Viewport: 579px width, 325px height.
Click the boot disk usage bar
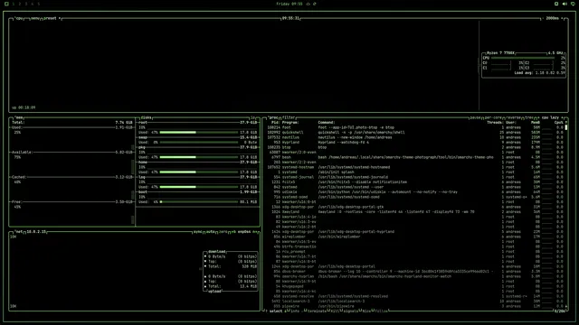(x=199, y=202)
